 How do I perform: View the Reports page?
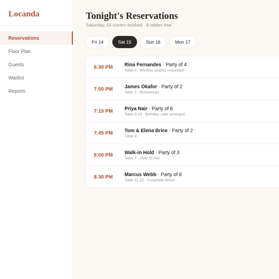point(36,91)
